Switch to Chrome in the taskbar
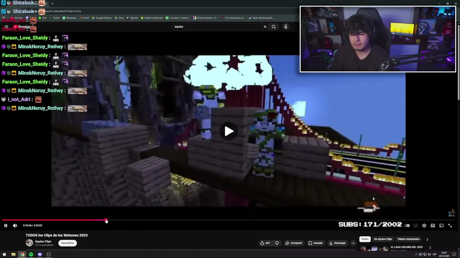460x258 pixels. [22, 254]
